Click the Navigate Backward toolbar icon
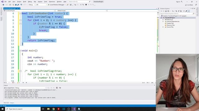 point(3,5)
